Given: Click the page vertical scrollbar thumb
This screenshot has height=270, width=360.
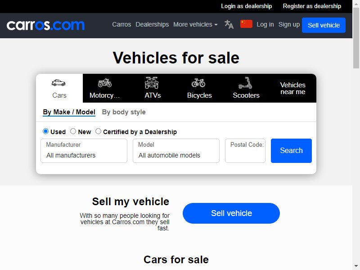Looking at the screenshot, I should (x=356, y=38).
